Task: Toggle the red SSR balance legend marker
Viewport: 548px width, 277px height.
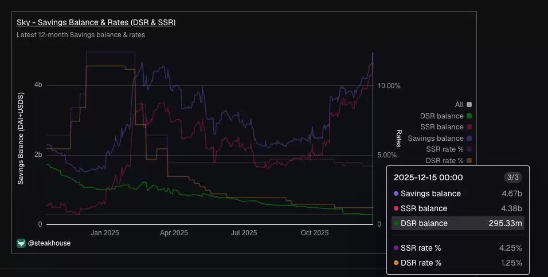Action: coord(469,127)
